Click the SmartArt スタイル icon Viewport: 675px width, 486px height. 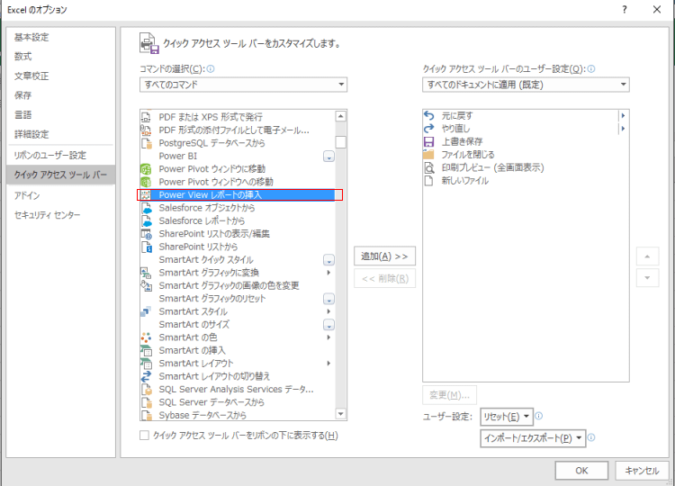147,311
